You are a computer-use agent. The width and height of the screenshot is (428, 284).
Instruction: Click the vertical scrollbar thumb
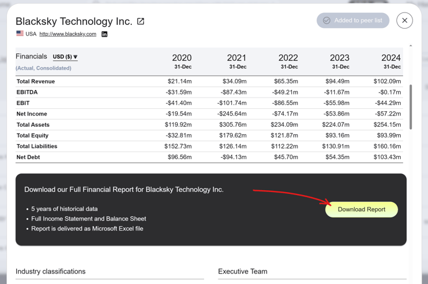coord(411,107)
